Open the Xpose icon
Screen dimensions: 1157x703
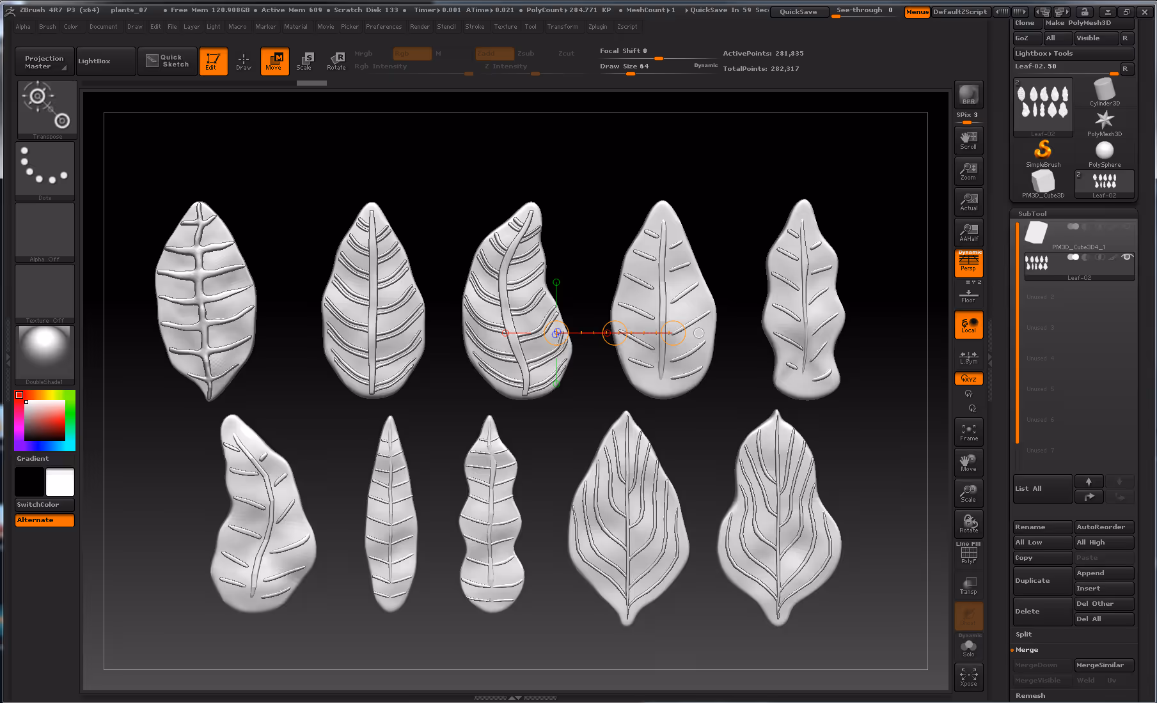coord(968,677)
